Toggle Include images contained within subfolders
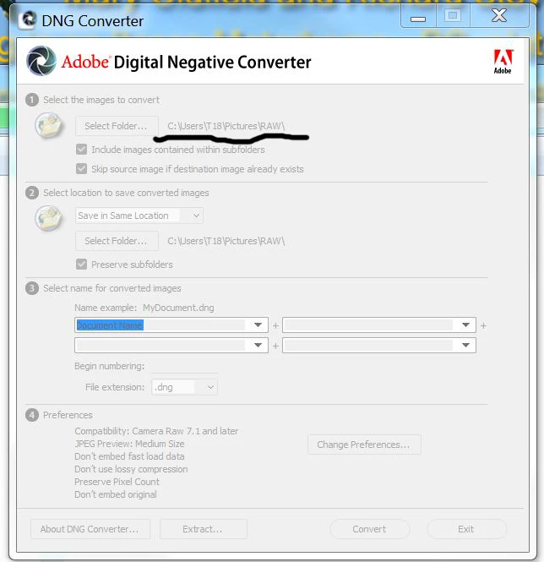Screen dimensions: 544x562 [81, 149]
